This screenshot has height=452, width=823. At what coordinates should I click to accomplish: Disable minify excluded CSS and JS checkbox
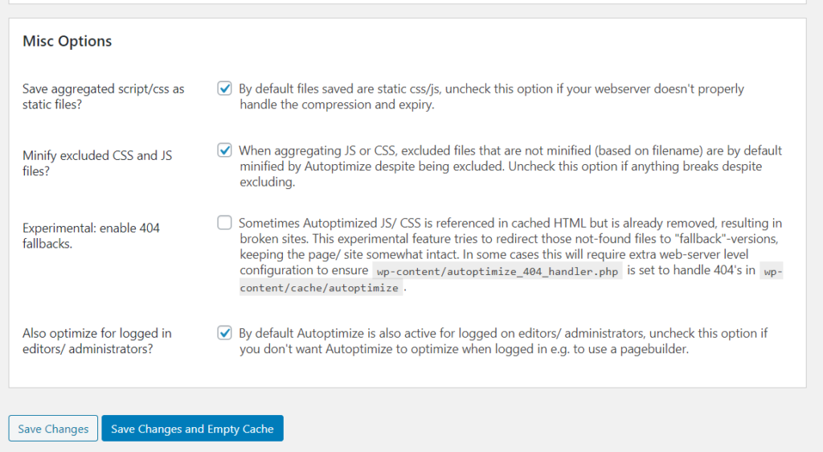pos(225,150)
